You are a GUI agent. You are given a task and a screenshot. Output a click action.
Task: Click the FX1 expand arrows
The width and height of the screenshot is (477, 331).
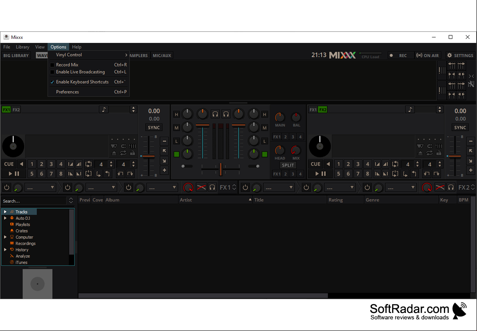click(x=234, y=188)
